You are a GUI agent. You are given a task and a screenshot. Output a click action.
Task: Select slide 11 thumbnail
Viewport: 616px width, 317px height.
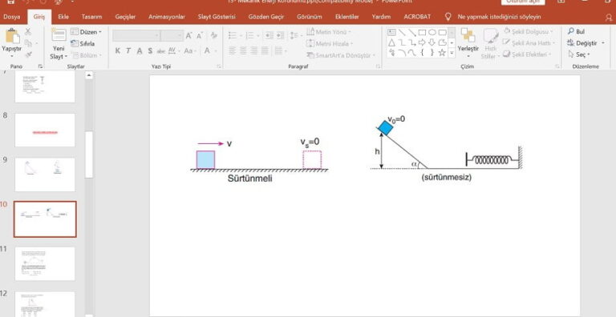click(45, 263)
